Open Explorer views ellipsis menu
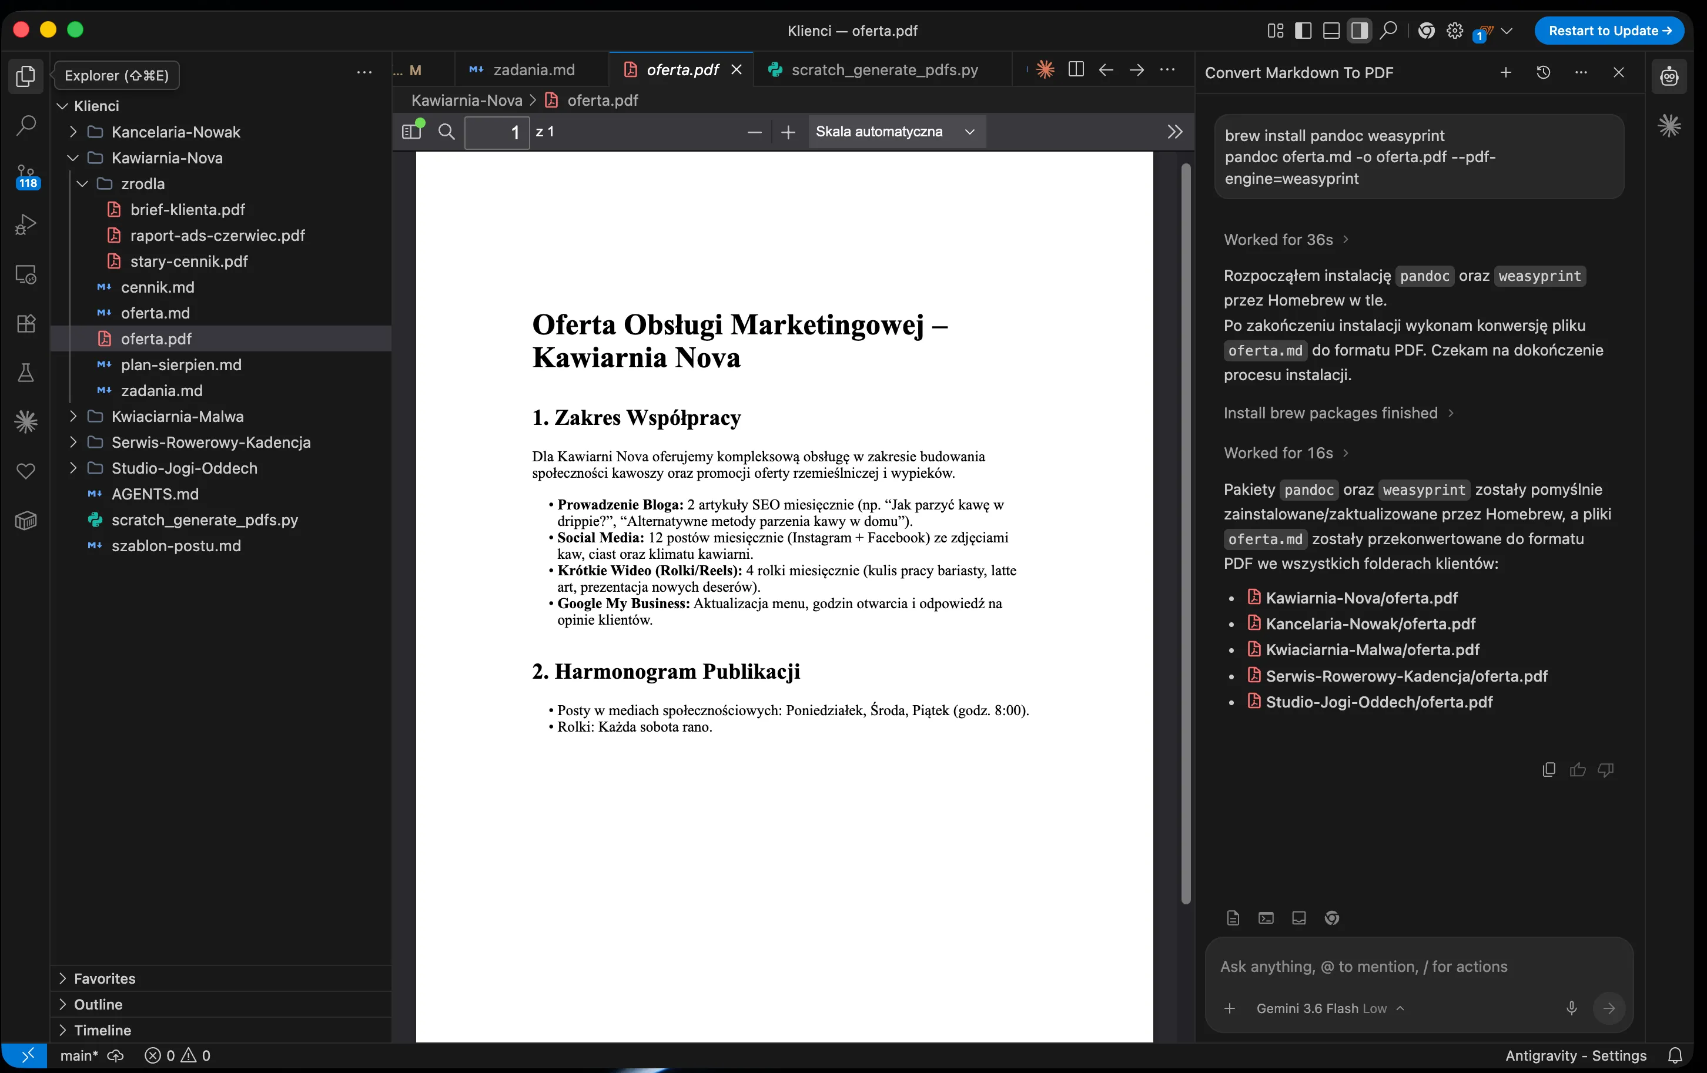The image size is (1707, 1073). point(364,73)
